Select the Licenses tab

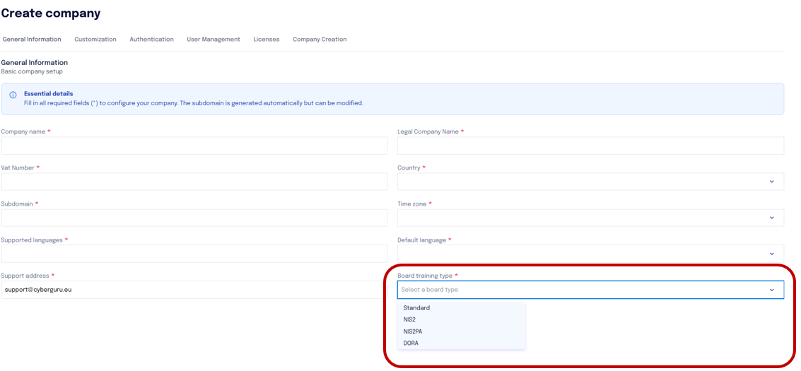266,40
